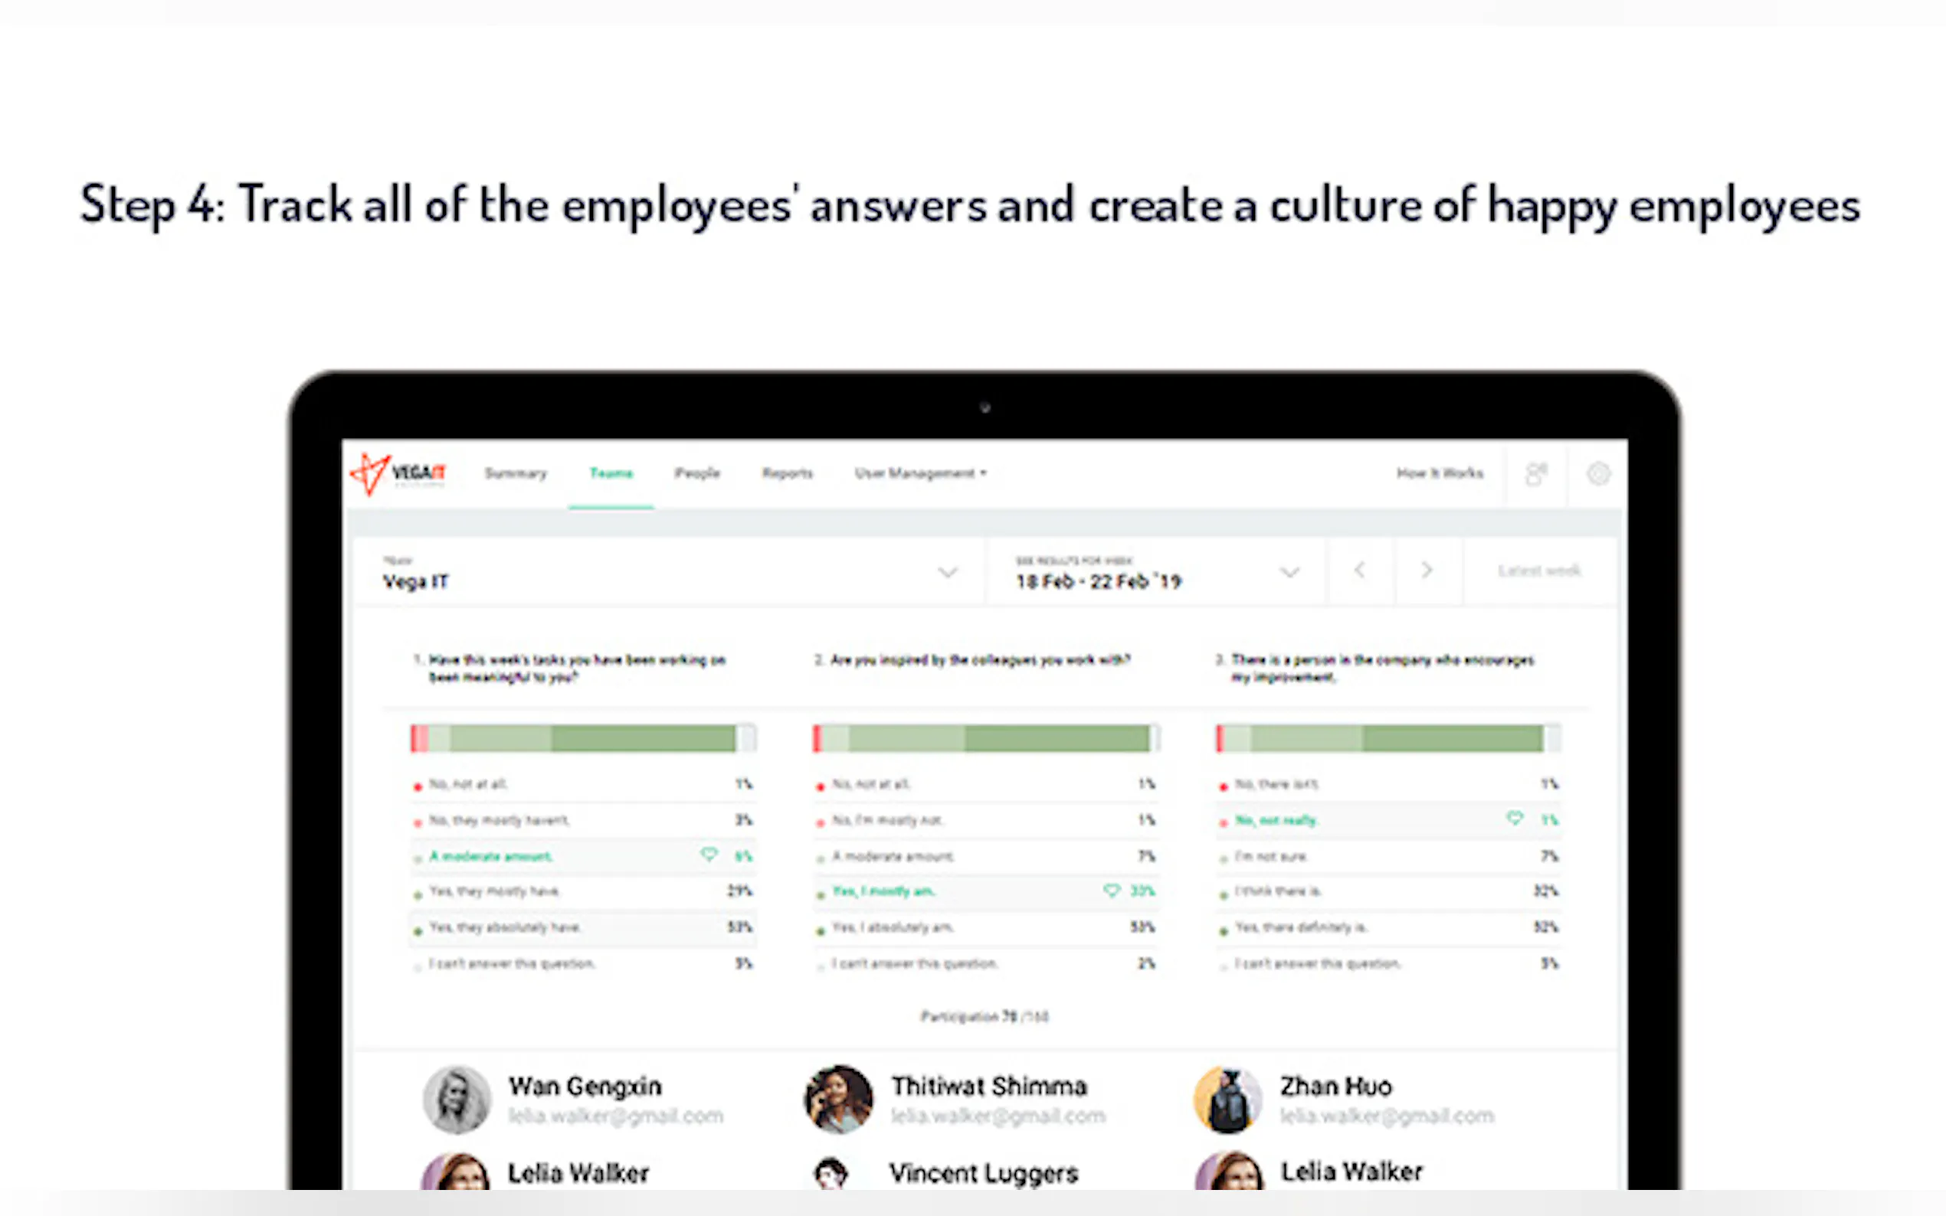Open Wan Gengxin's profile name
Image resolution: width=1946 pixels, height=1216 pixels.
pos(585,1087)
